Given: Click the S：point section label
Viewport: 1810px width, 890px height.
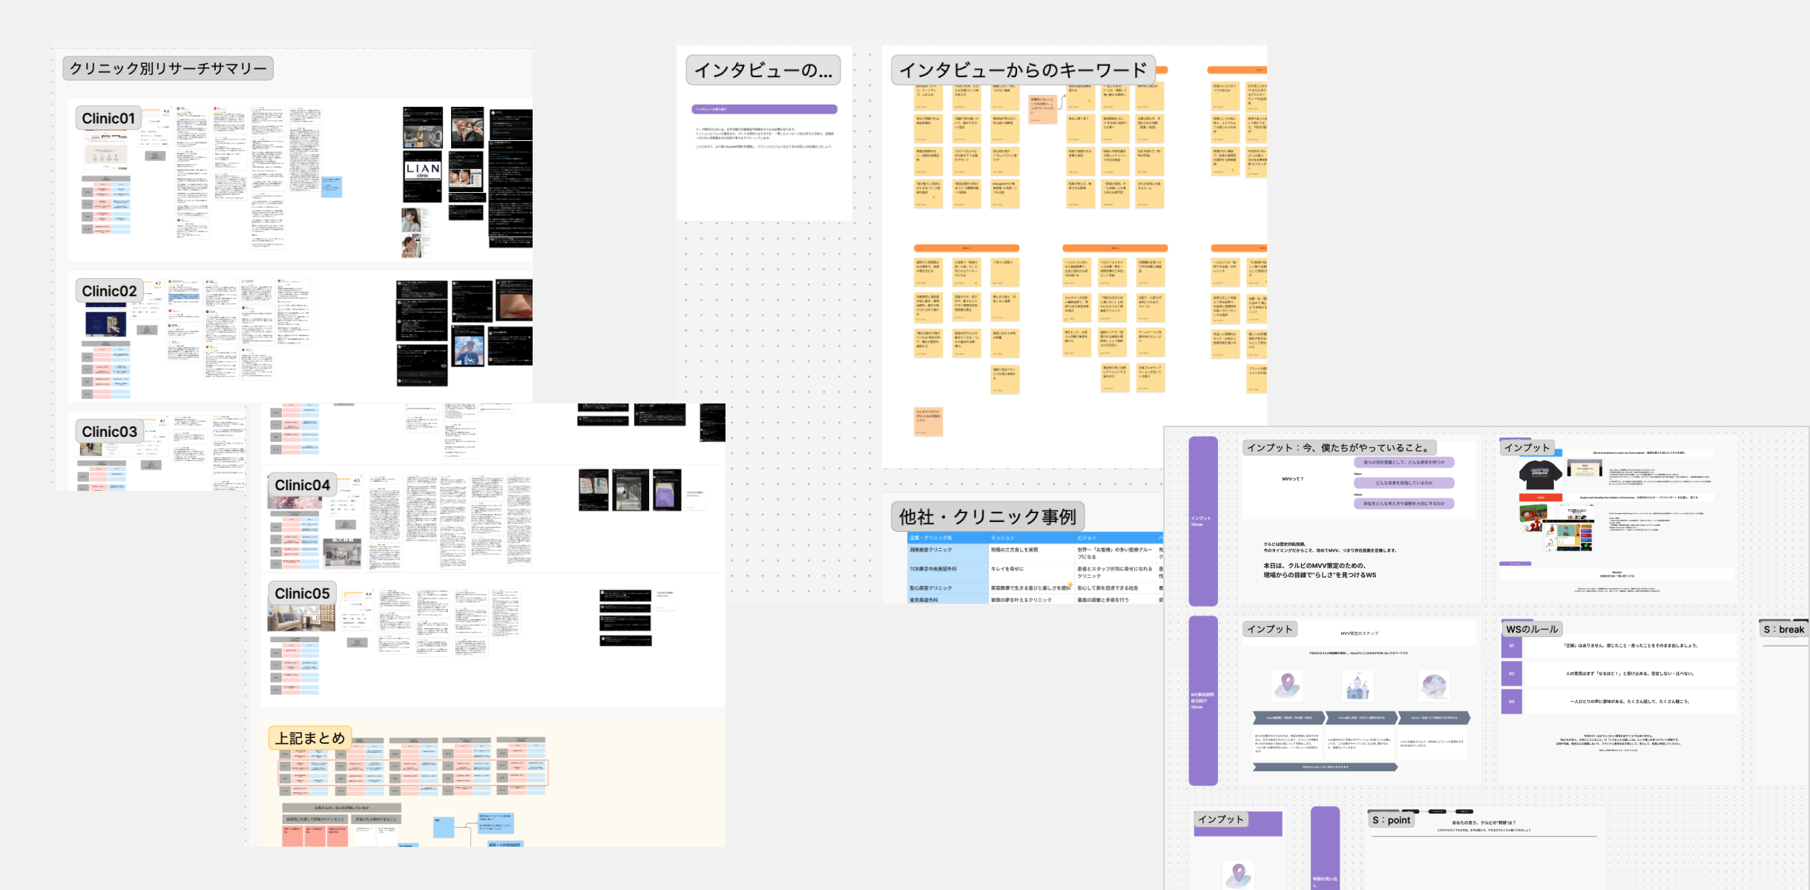Looking at the screenshot, I should click(x=1391, y=820).
